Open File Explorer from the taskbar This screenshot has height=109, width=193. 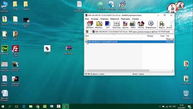(31, 106)
